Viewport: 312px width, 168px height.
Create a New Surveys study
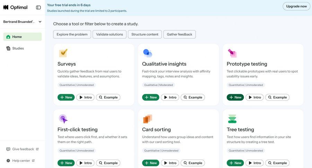coord(66,98)
